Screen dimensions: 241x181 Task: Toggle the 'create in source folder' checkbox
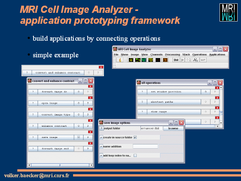tap(135, 137)
